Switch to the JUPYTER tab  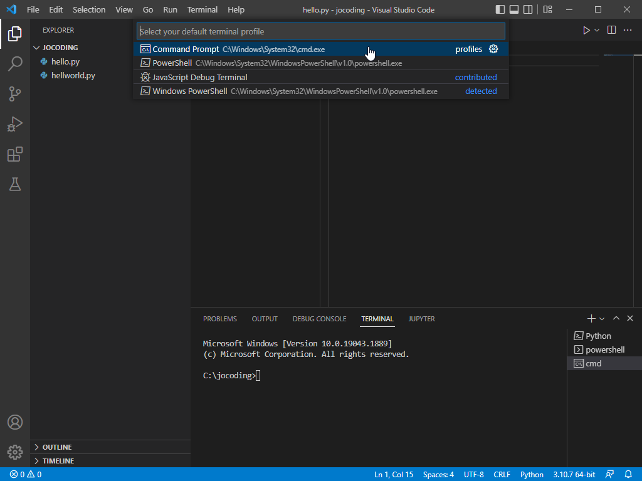pyautogui.click(x=421, y=319)
